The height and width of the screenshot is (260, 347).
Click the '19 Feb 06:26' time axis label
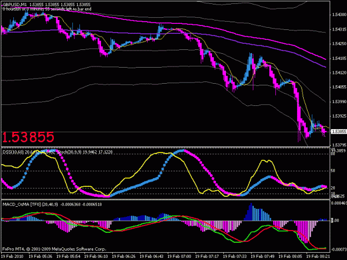(123, 257)
